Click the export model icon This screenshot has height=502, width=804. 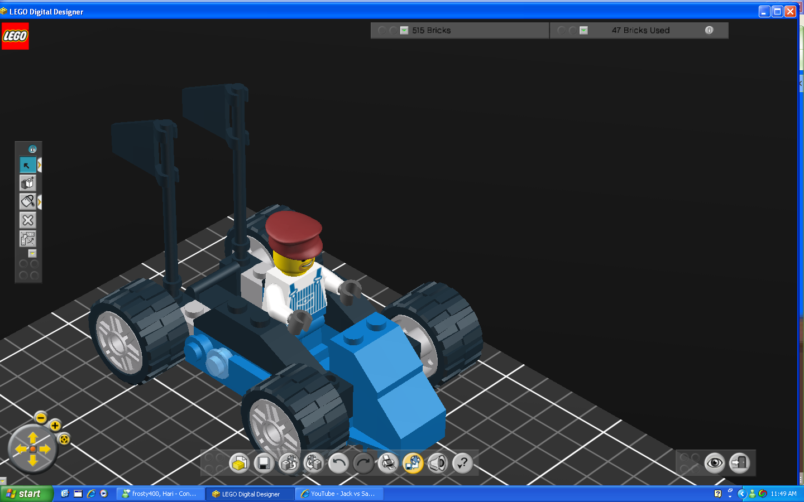314,463
